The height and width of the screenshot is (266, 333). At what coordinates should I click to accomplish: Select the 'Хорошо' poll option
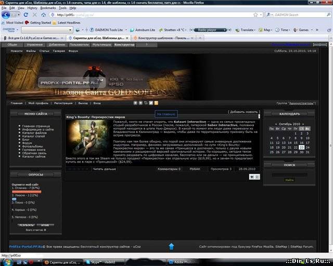coord(21,209)
